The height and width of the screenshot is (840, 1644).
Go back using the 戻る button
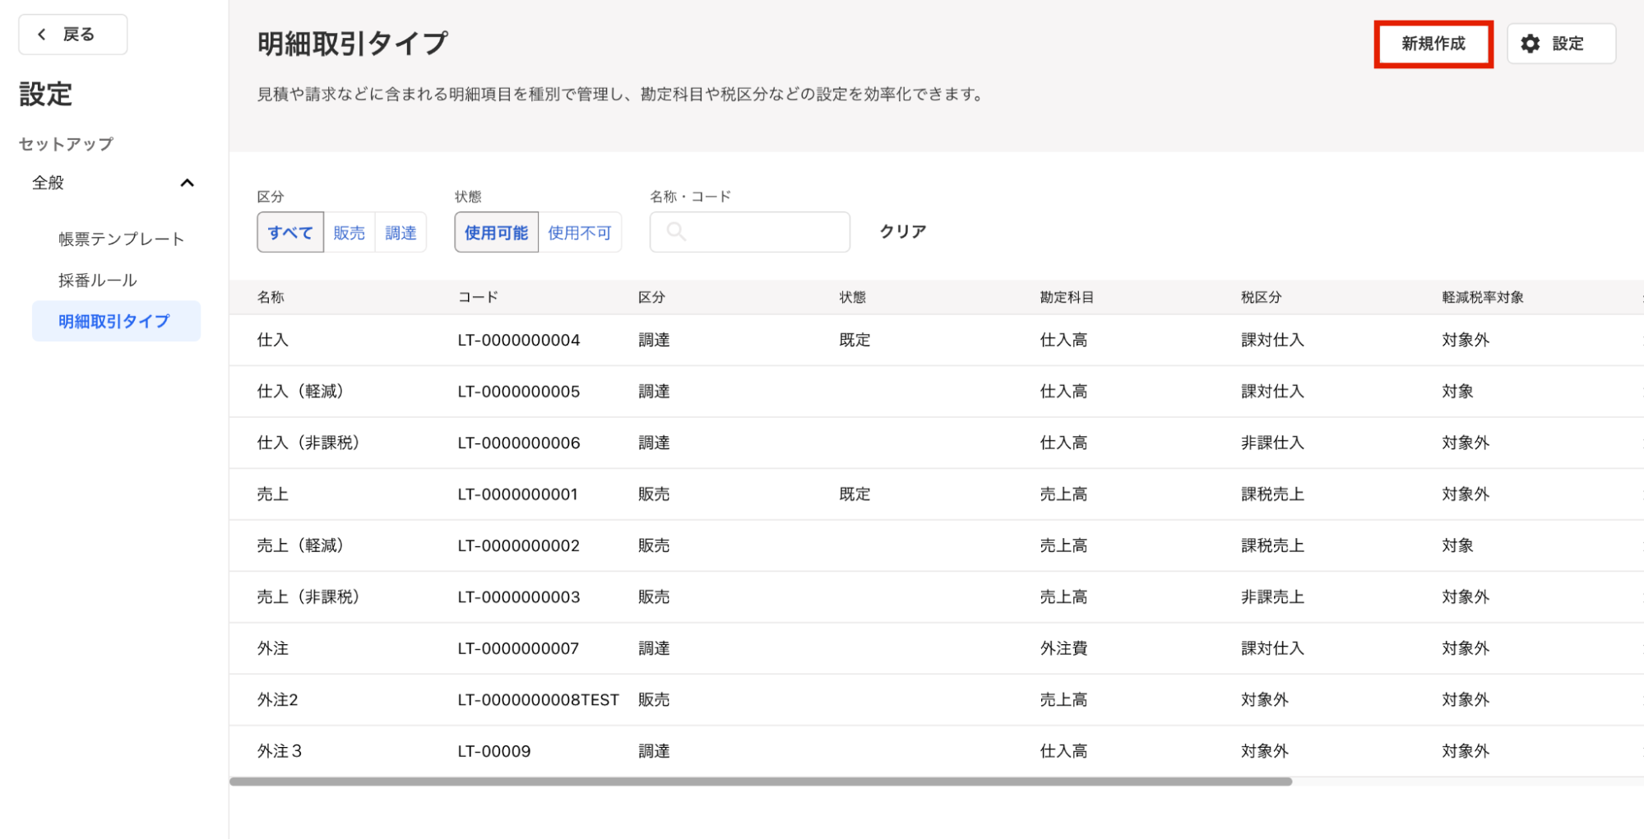pyautogui.click(x=73, y=35)
